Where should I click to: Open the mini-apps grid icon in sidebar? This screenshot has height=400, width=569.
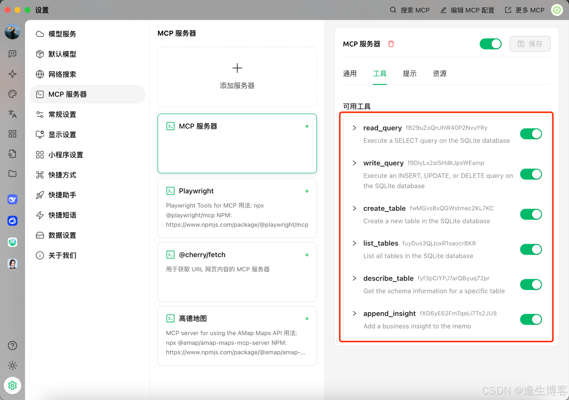[12, 134]
